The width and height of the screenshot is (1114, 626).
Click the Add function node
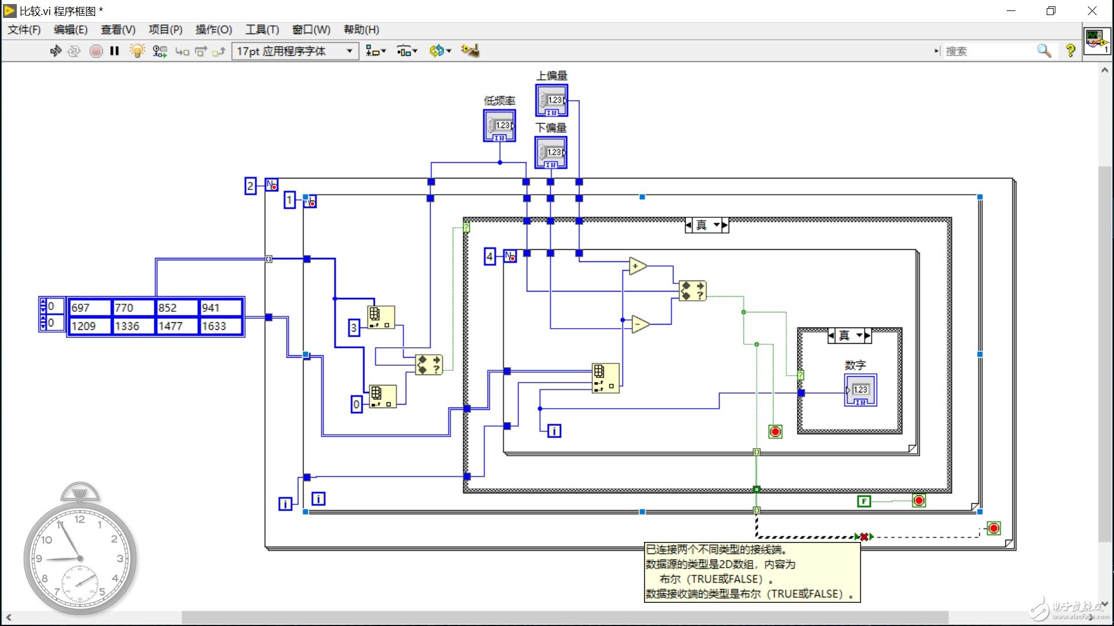(638, 266)
